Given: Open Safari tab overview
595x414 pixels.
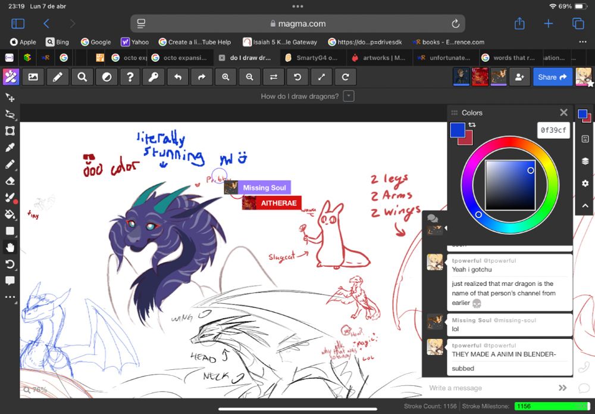Looking at the screenshot, I should (x=578, y=24).
